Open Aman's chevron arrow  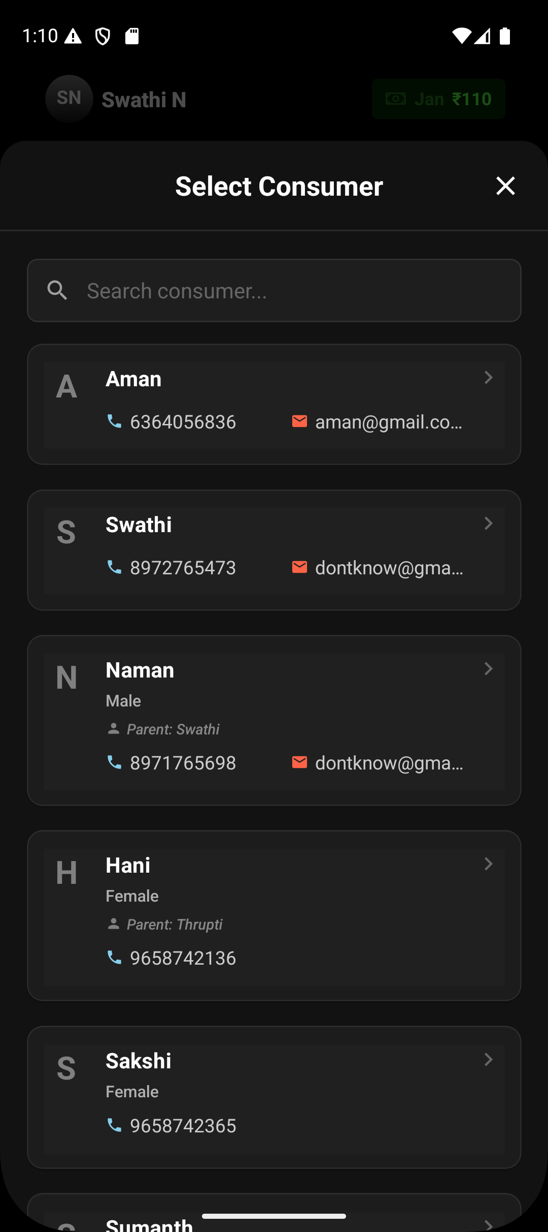pos(488,378)
